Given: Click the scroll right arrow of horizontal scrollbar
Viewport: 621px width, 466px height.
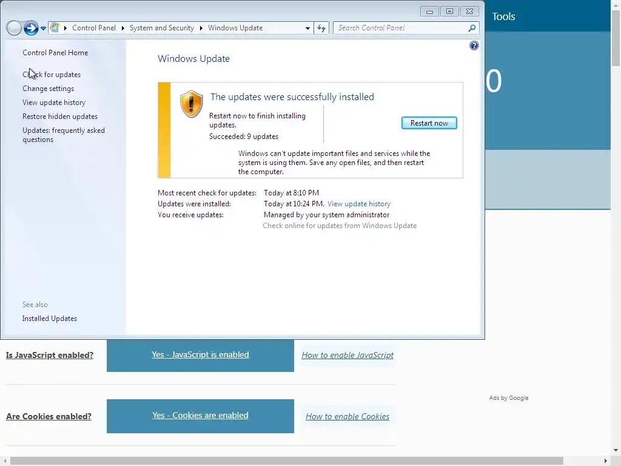Looking at the screenshot, I should (606, 461).
